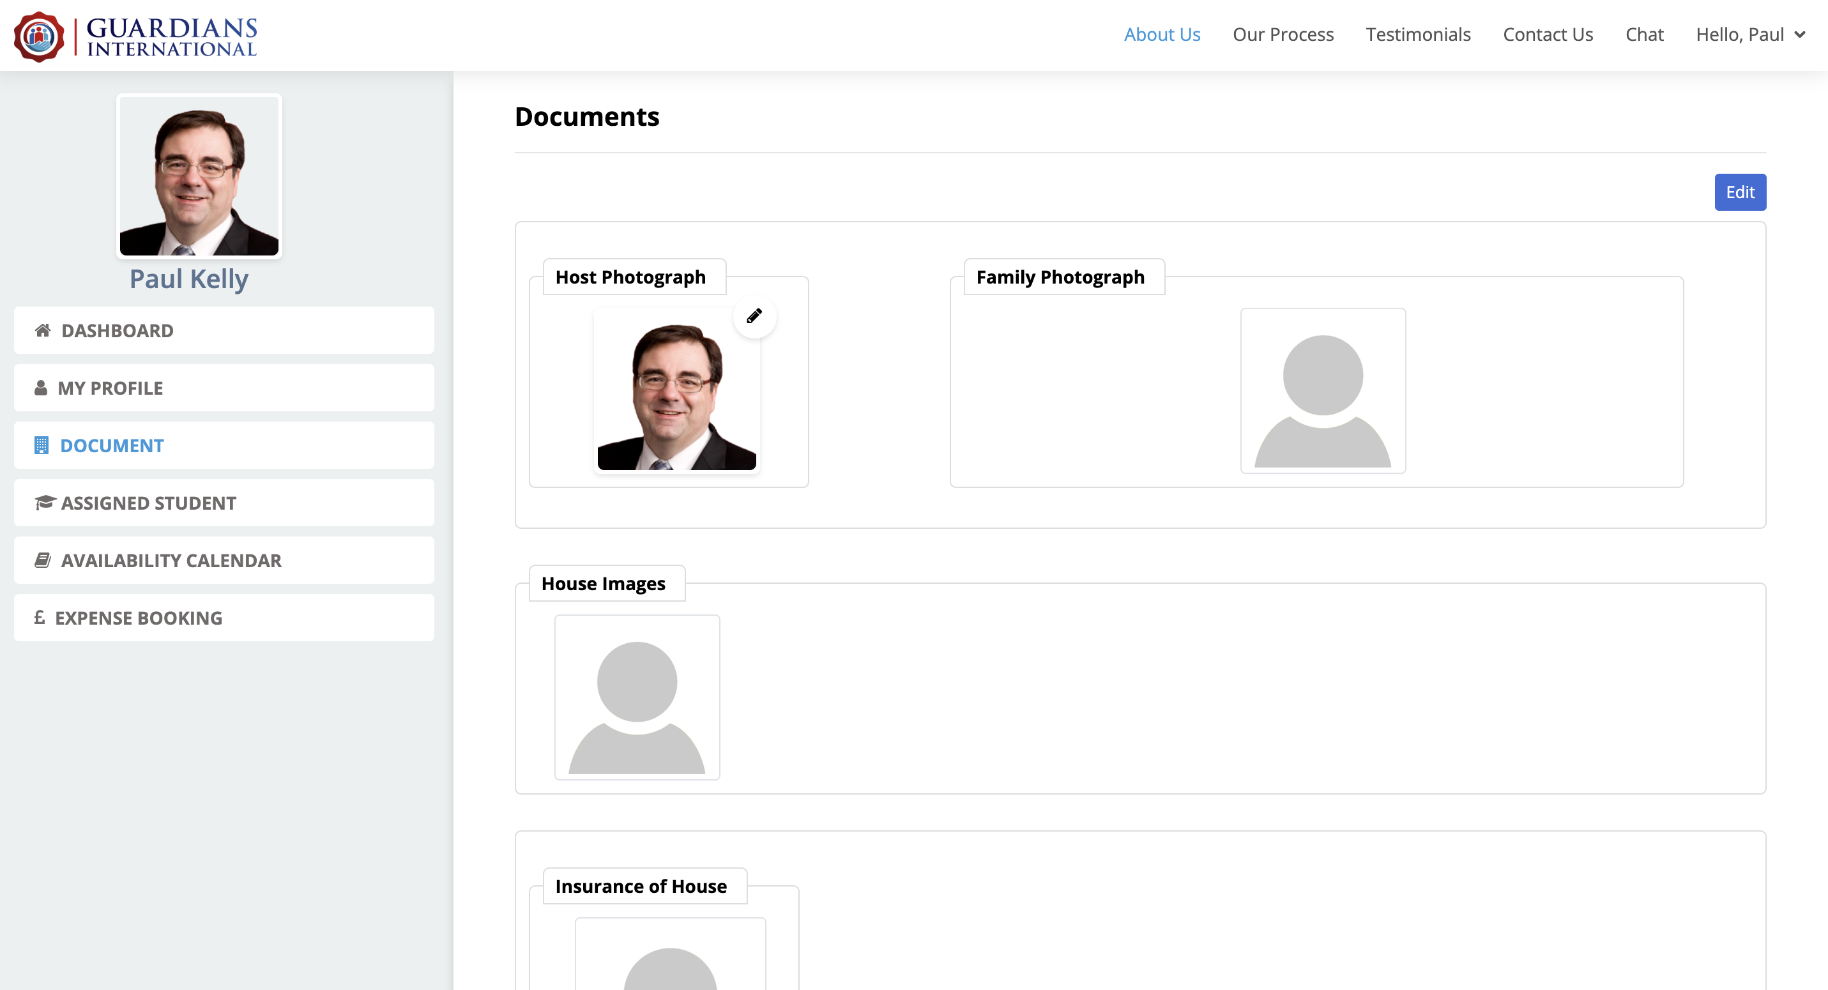Click the pound sign icon for Expense Booking
This screenshot has height=990, width=1828.
coord(40,618)
